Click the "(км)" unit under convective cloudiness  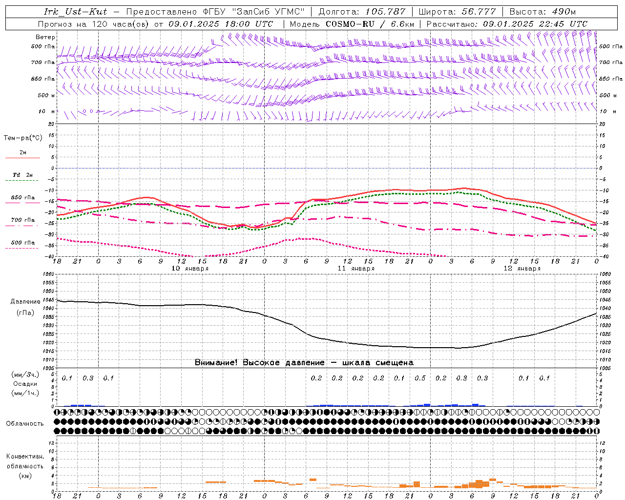coord(25,476)
